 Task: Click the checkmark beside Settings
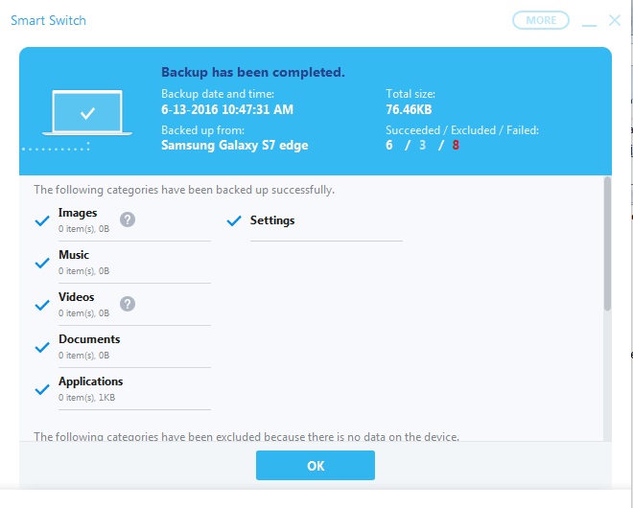[234, 220]
